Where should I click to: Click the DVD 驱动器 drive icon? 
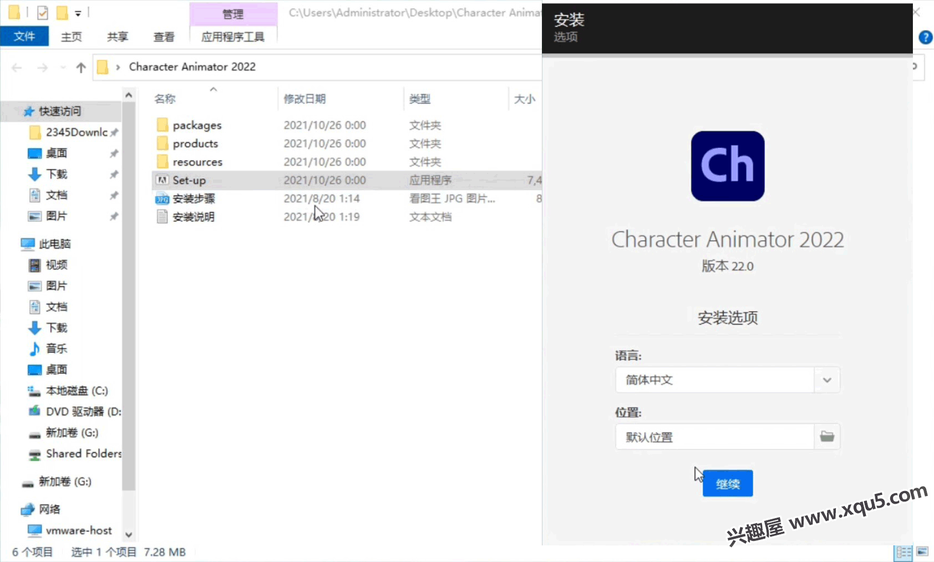[34, 411]
